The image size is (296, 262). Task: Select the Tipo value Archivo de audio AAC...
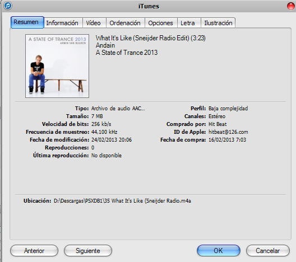point(118,109)
